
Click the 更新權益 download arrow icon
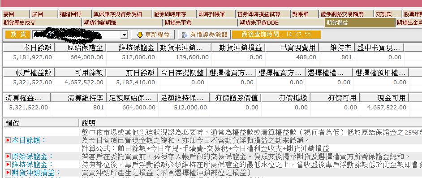coord(139,35)
